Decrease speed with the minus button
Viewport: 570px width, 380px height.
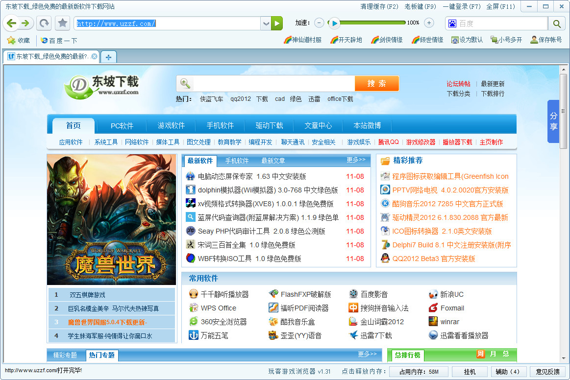(x=319, y=23)
